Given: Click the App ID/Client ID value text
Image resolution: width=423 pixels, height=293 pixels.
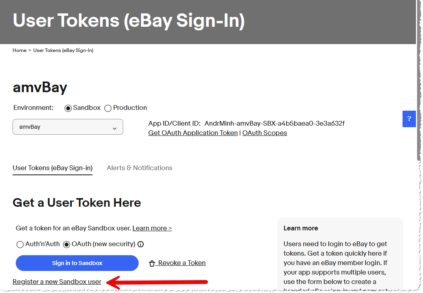Looking at the screenshot, I should coord(275,123).
